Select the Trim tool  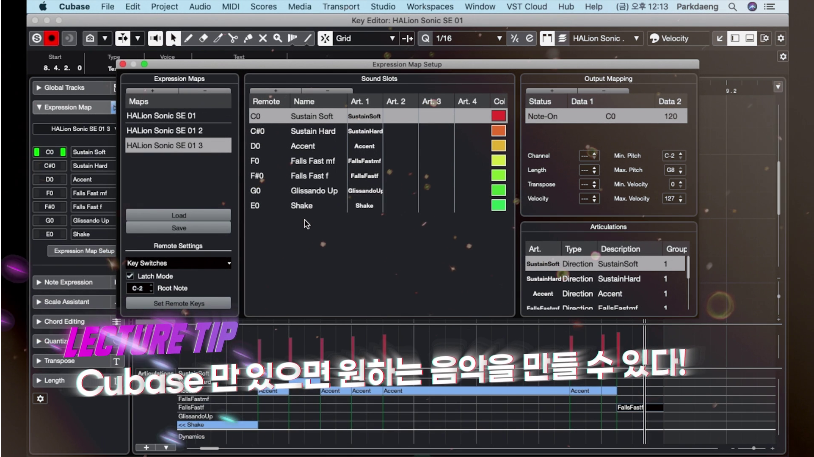pyautogui.click(x=218, y=39)
